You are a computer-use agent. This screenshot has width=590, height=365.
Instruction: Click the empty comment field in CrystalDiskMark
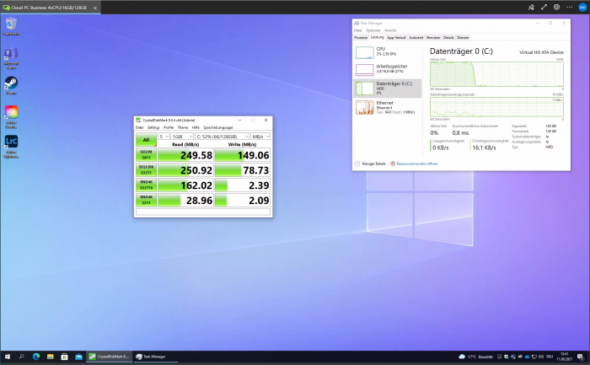coord(203,212)
